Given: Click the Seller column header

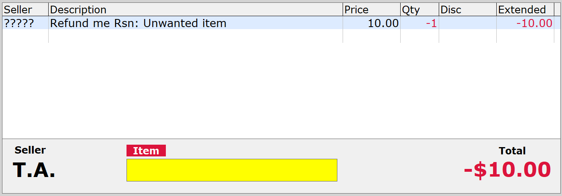Looking at the screenshot, I should point(25,10).
